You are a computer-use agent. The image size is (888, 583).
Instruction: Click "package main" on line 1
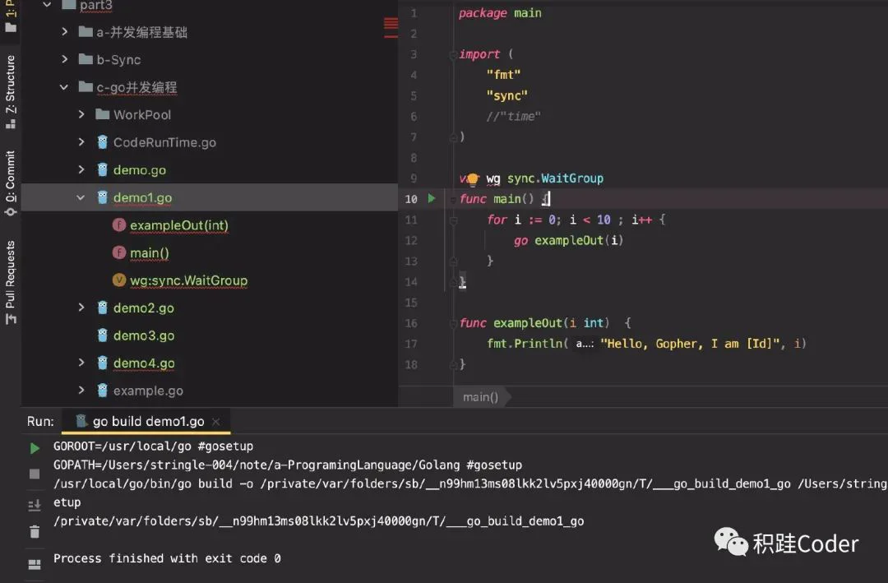click(x=500, y=13)
